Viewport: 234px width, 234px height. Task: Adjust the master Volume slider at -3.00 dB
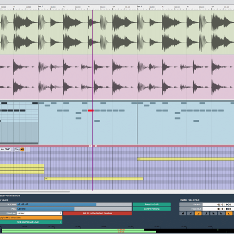coord(74,204)
